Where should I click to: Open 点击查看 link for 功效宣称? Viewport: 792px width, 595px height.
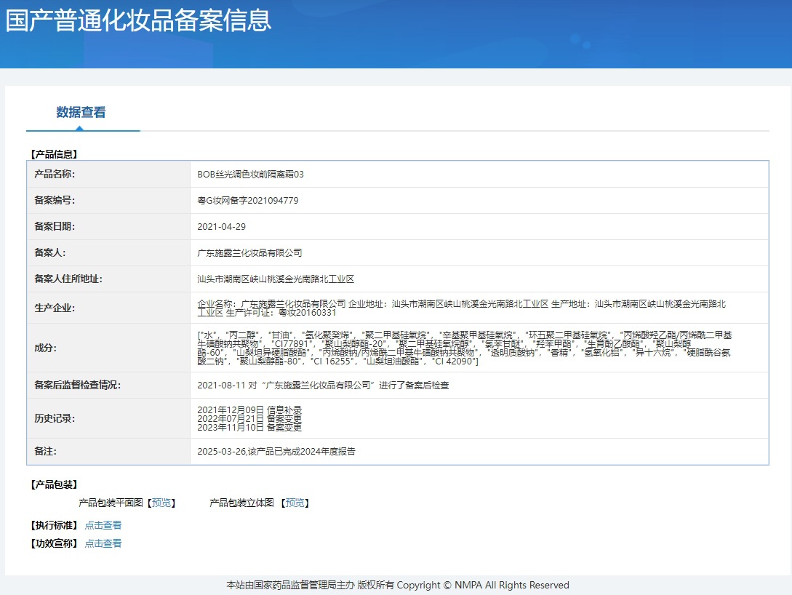103,543
